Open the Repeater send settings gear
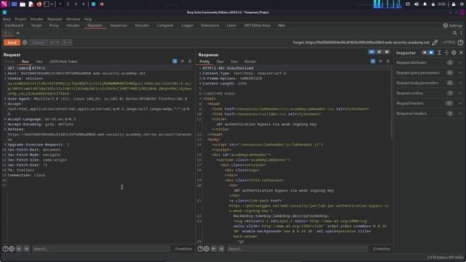The image size is (466, 262). pos(25,42)
